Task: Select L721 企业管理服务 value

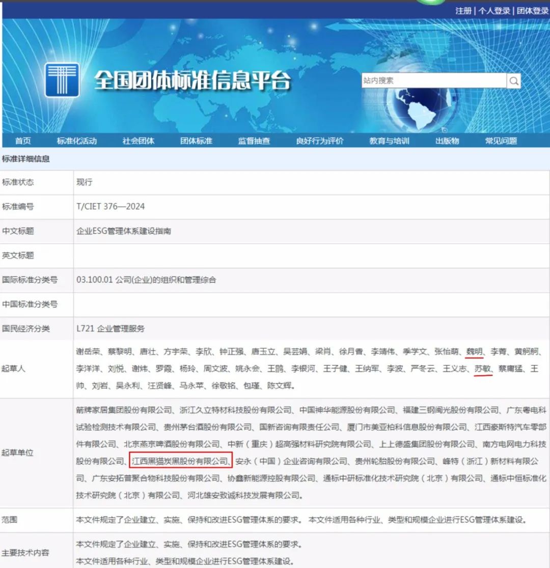Action: tap(111, 329)
